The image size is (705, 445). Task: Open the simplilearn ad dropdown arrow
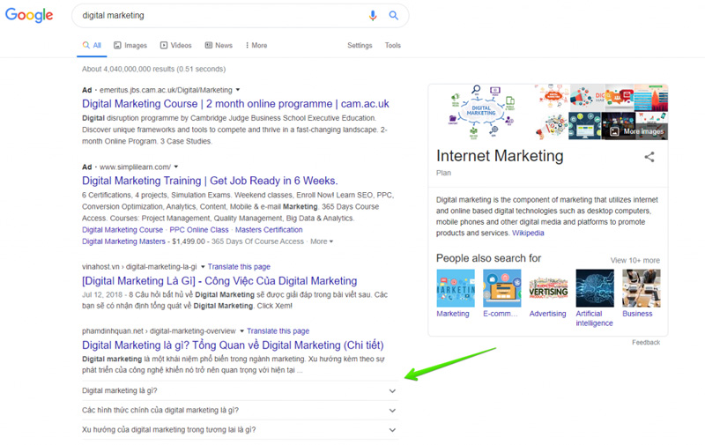[176, 167]
